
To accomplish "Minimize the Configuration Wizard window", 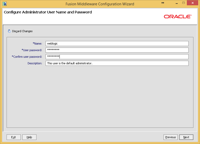I will 177,3.
